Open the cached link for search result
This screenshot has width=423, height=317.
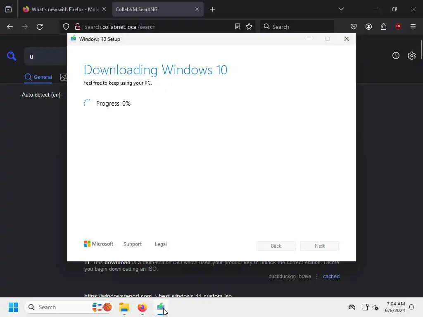coord(331,277)
